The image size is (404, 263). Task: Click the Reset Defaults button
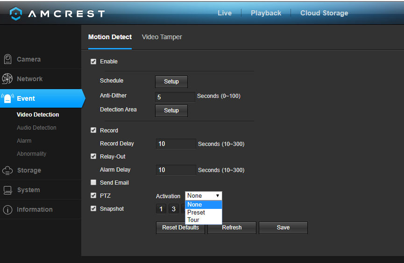click(180, 228)
